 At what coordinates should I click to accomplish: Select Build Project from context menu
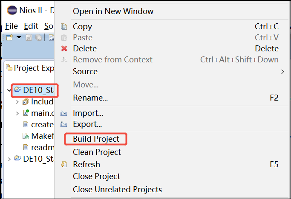(99, 139)
